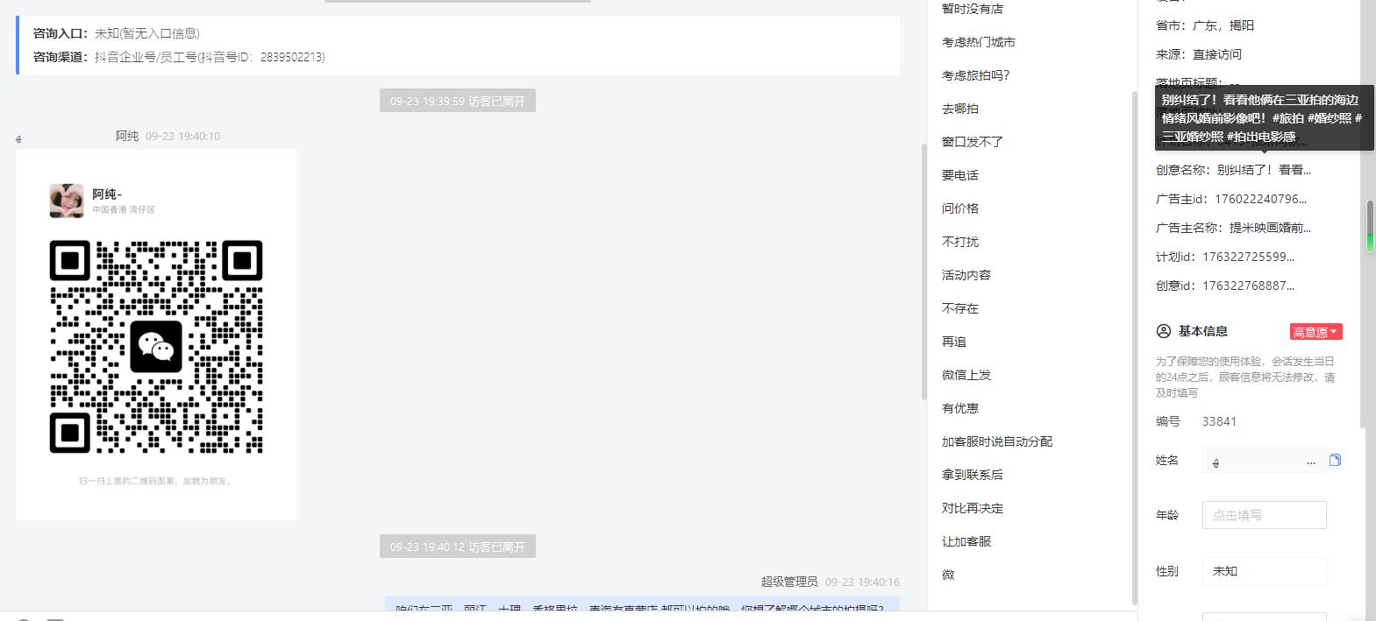Select the quick reply 考虑旅拍吗?

(x=975, y=75)
